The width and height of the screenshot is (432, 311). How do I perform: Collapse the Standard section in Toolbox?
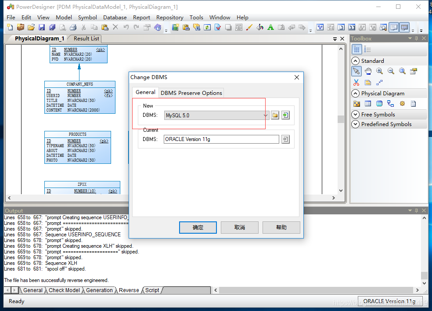(355, 60)
